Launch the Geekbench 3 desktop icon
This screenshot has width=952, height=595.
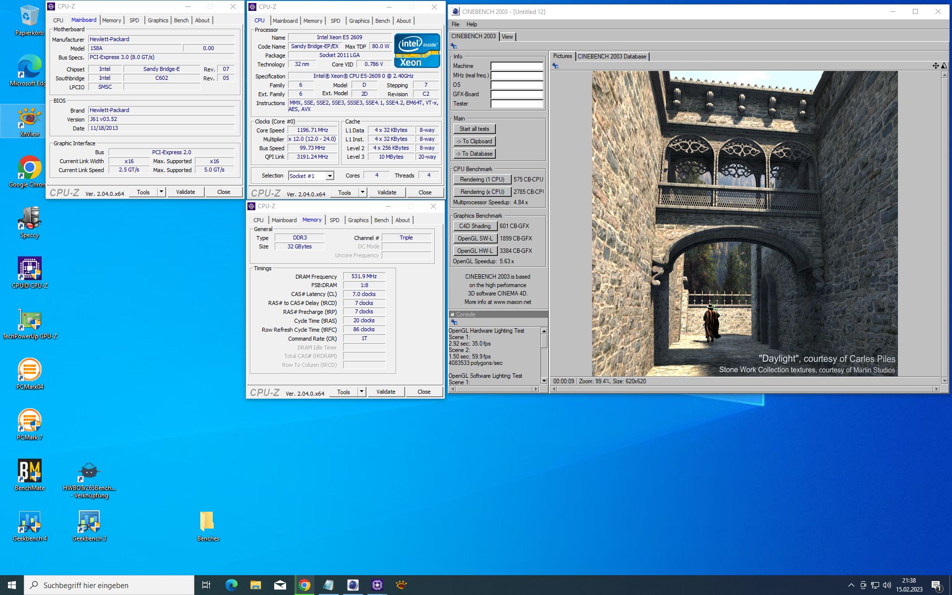89,526
